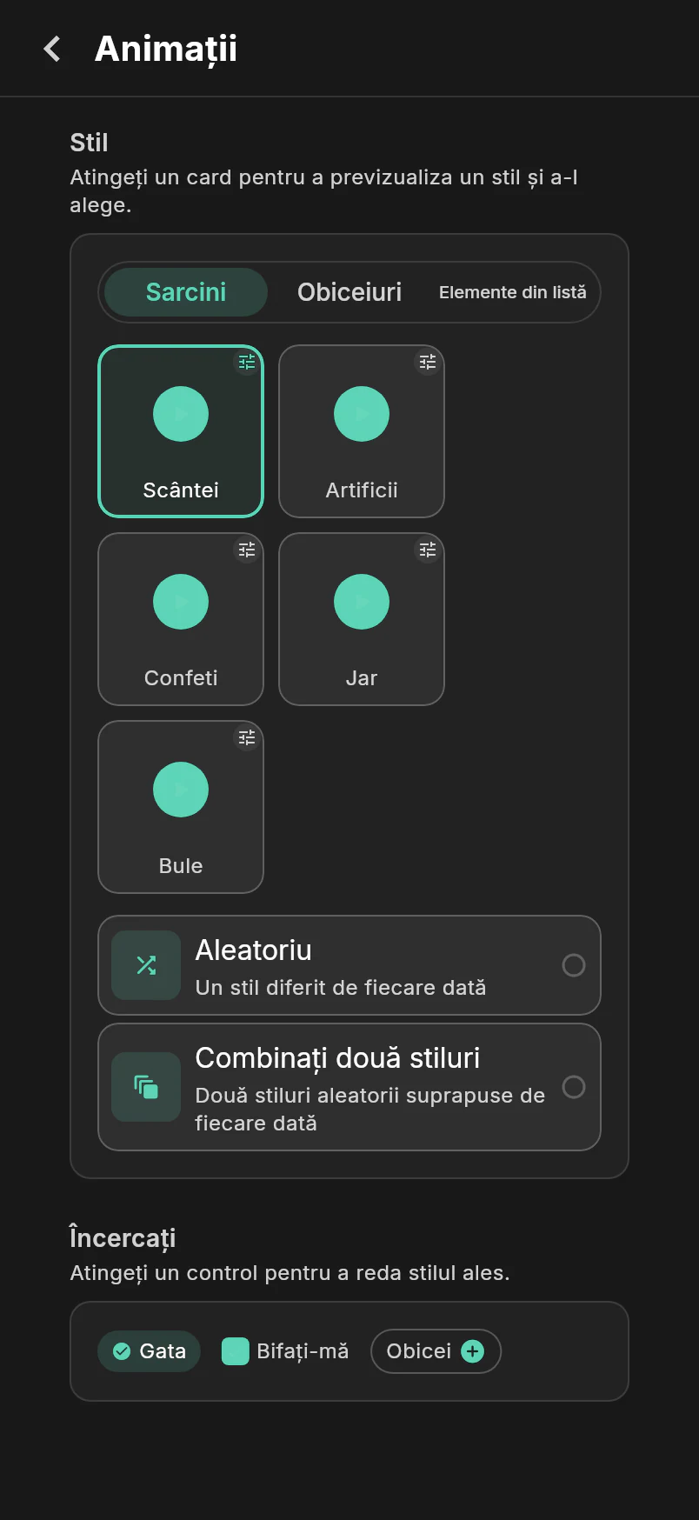Open settings sliders icon on Jar card

click(428, 550)
